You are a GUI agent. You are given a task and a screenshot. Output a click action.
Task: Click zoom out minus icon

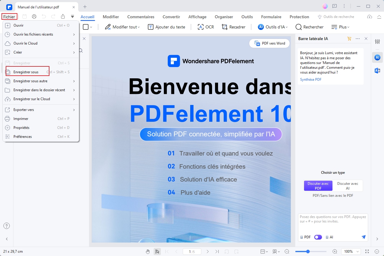click(x=287, y=252)
